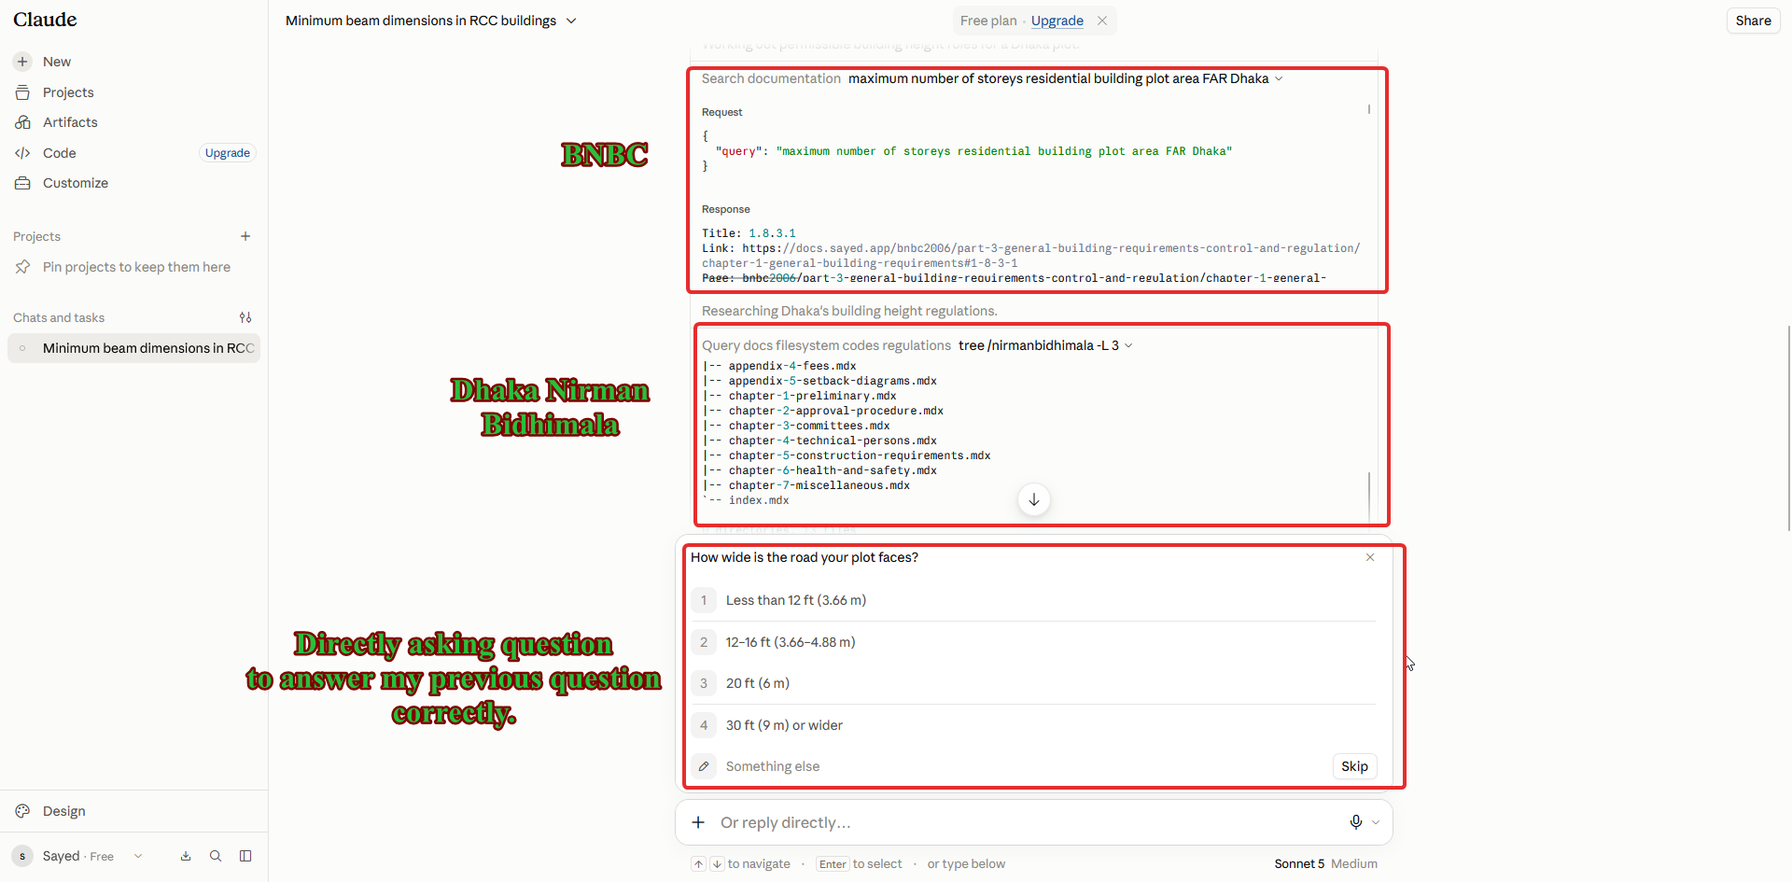This screenshot has width=1792, height=882.
Task: Click the Code sidebar icon
Action: 22,153
